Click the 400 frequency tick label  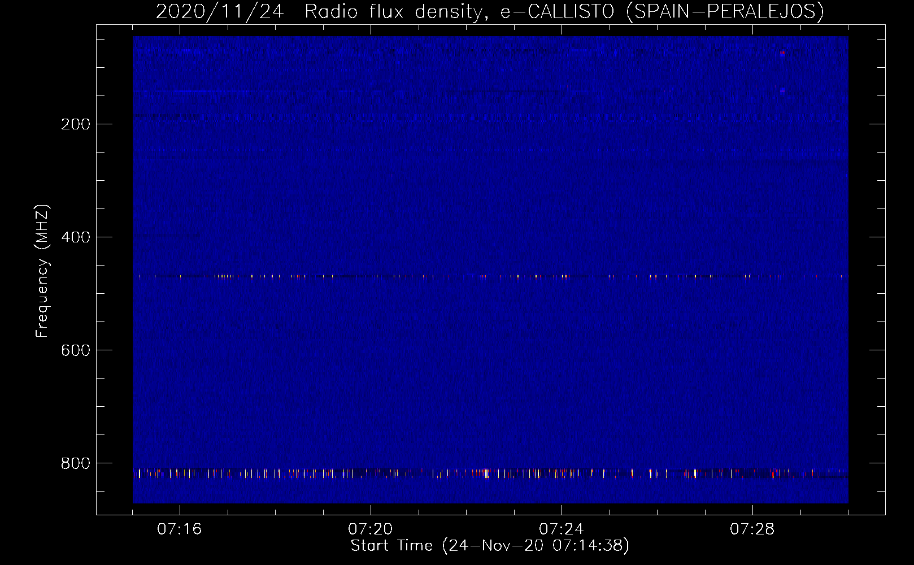pos(76,237)
